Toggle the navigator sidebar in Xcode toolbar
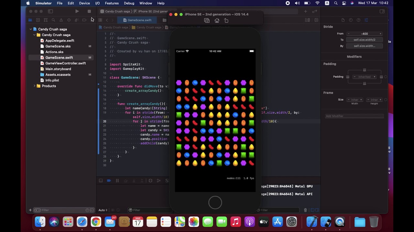The height and width of the screenshot is (232, 414). point(50,11)
